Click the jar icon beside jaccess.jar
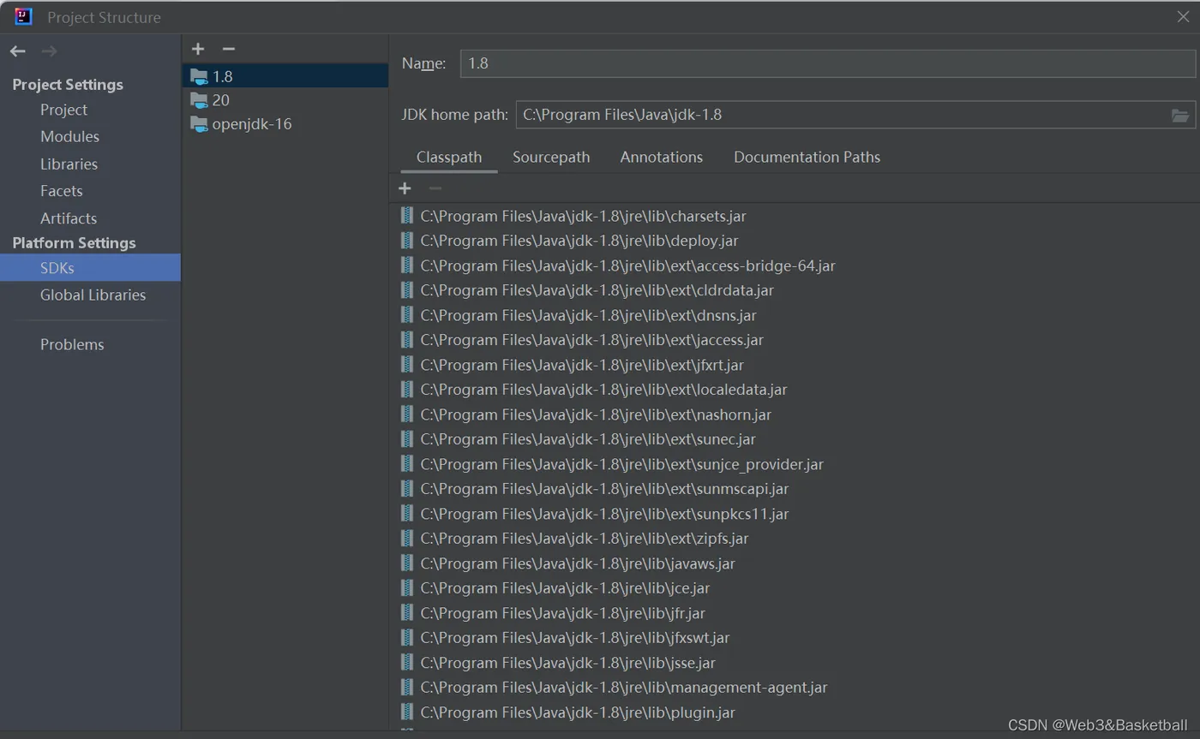The image size is (1200, 739). click(407, 340)
